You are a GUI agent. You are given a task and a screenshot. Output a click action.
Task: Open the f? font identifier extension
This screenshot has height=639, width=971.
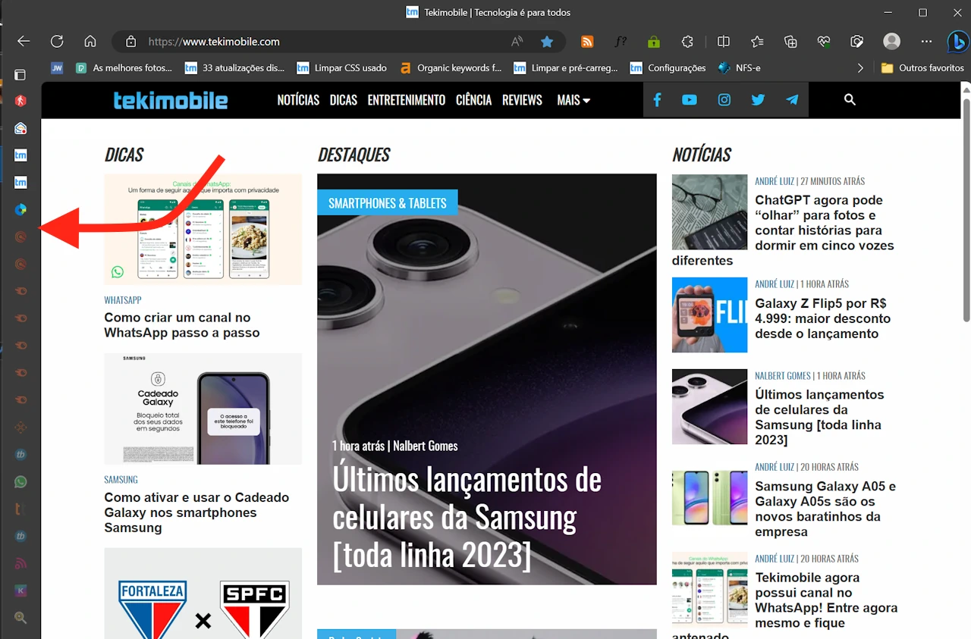[621, 42]
